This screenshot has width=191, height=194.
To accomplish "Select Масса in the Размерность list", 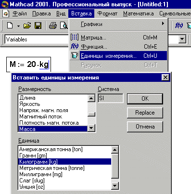I will [53, 129].
